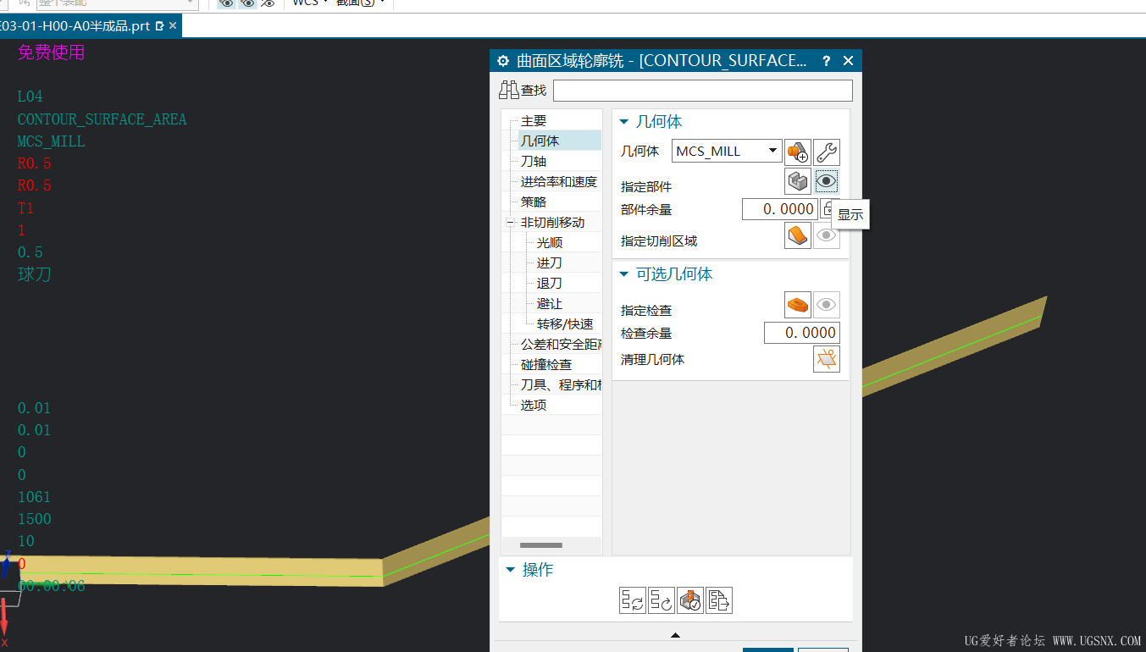Viewport: 1146px width, 652px height.
Task: Open the 选项 tree item
Action: [534, 405]
